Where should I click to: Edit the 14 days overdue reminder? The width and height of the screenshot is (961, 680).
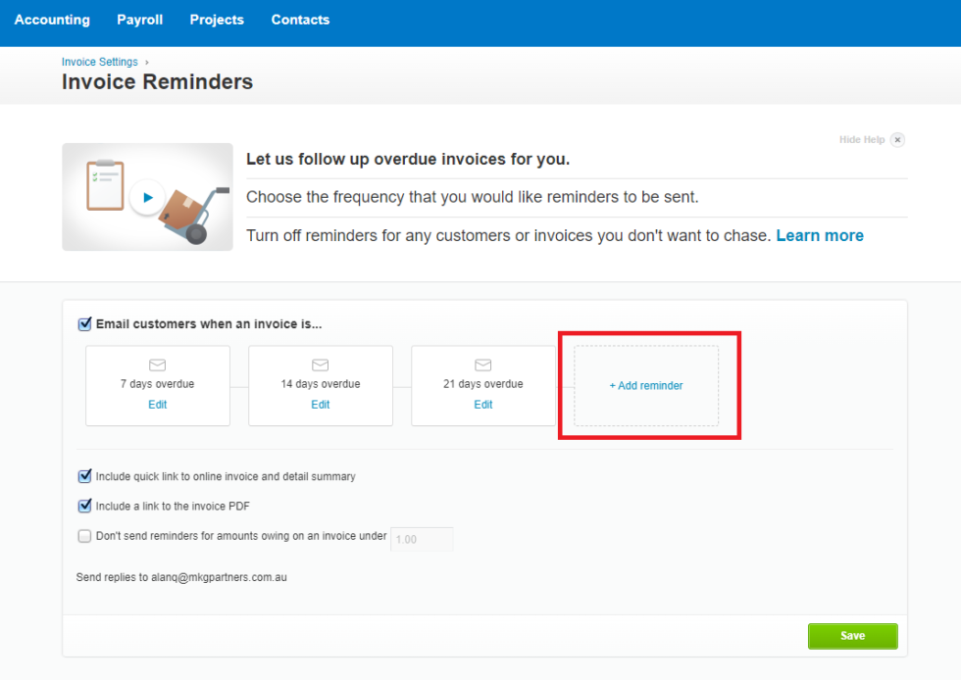pos(320,404)
